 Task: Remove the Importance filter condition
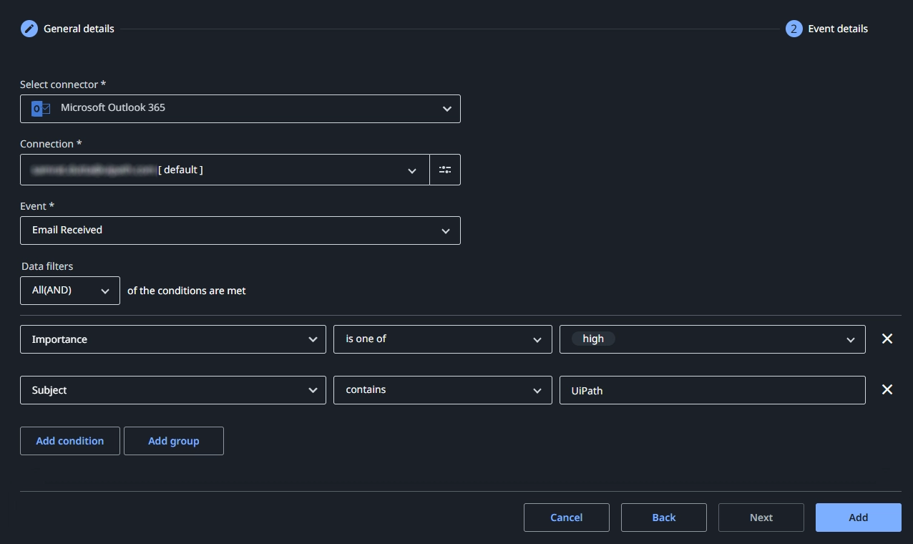887,339
